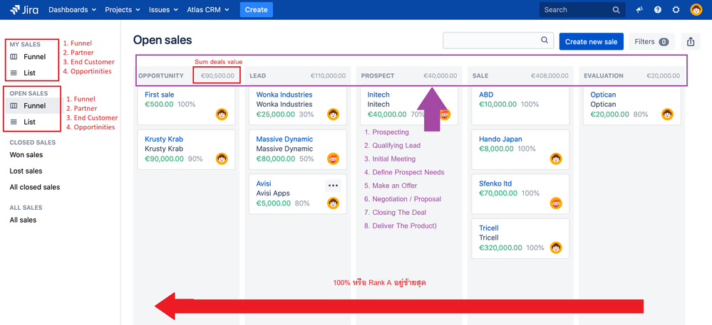Click the magnifier icon in Open sales search box

545,41
